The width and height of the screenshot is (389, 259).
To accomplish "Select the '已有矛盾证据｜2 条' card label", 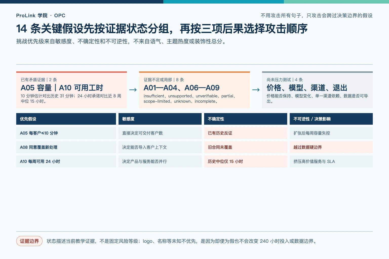I will click(39, 80).
